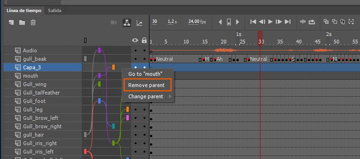
Task: Click the new folder icon
Action: [x=22, y=23]
